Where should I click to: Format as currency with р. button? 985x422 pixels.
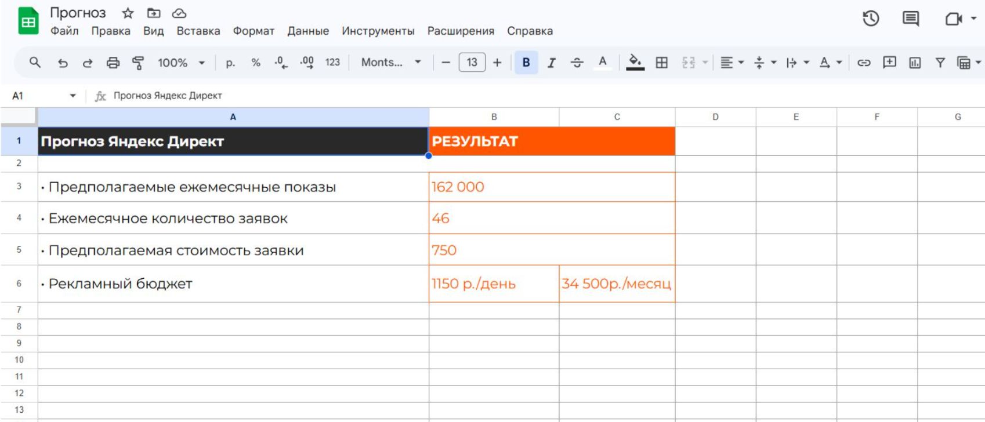tap(230, 63)
